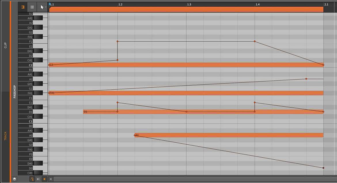Click ruler position 2.1
Image resolution: width=337 pixels, height=183 pixels.
[x=326, y=4]
